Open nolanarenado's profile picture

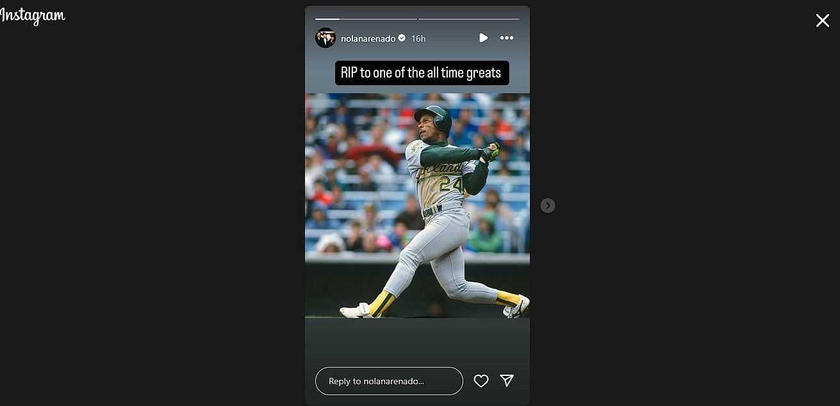tap(325, 38)
